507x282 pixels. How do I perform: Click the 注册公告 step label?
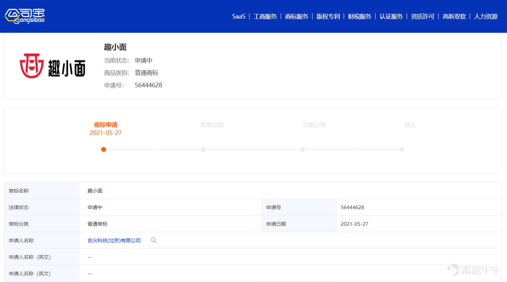[x=314, y=125]
